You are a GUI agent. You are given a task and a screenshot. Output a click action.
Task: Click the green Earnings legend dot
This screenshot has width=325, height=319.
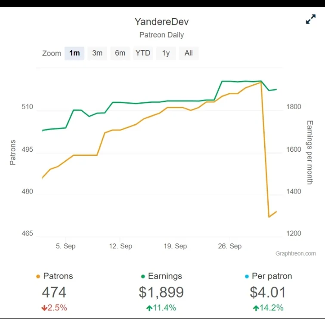(x=143, y=276)
